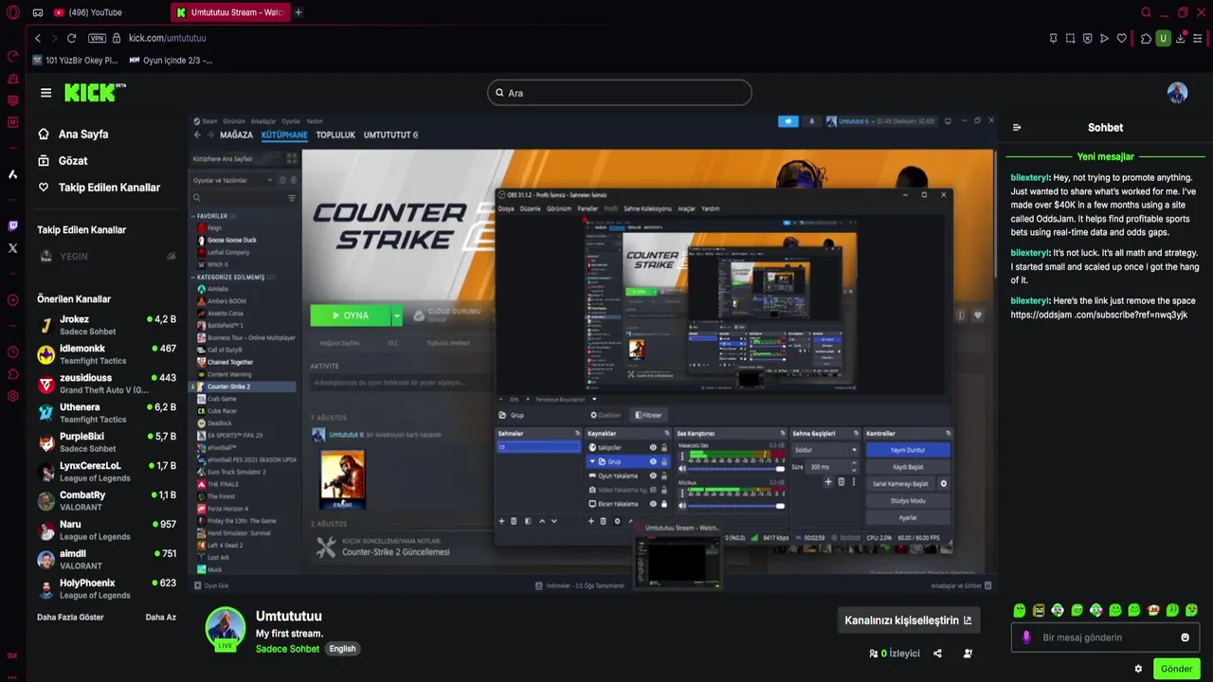This screenshot has width=1213, height=682.
Task: Click the green Gönder send button
Action: point(1176,669)
